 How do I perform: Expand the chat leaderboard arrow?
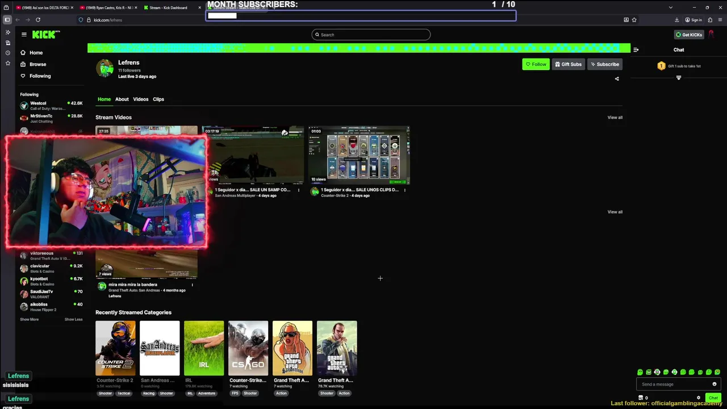tap(679, 78)
